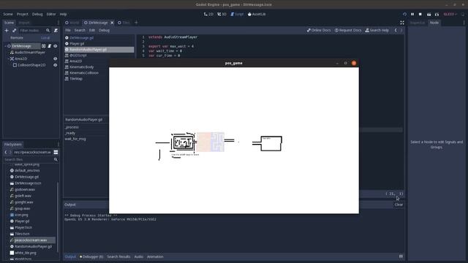Switch to the World scene tab

coord(72,23)
